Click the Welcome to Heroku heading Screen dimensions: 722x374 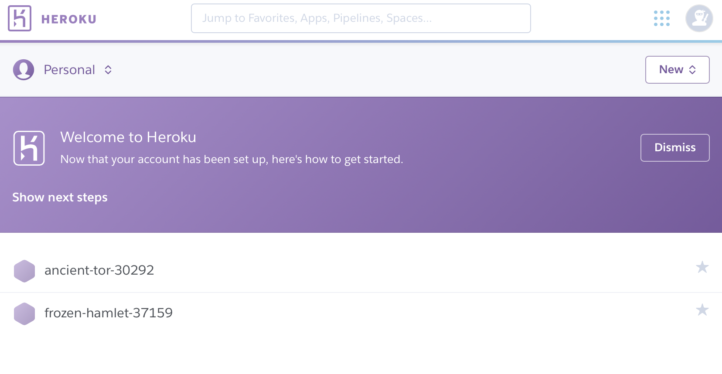(x=128, y=137)
